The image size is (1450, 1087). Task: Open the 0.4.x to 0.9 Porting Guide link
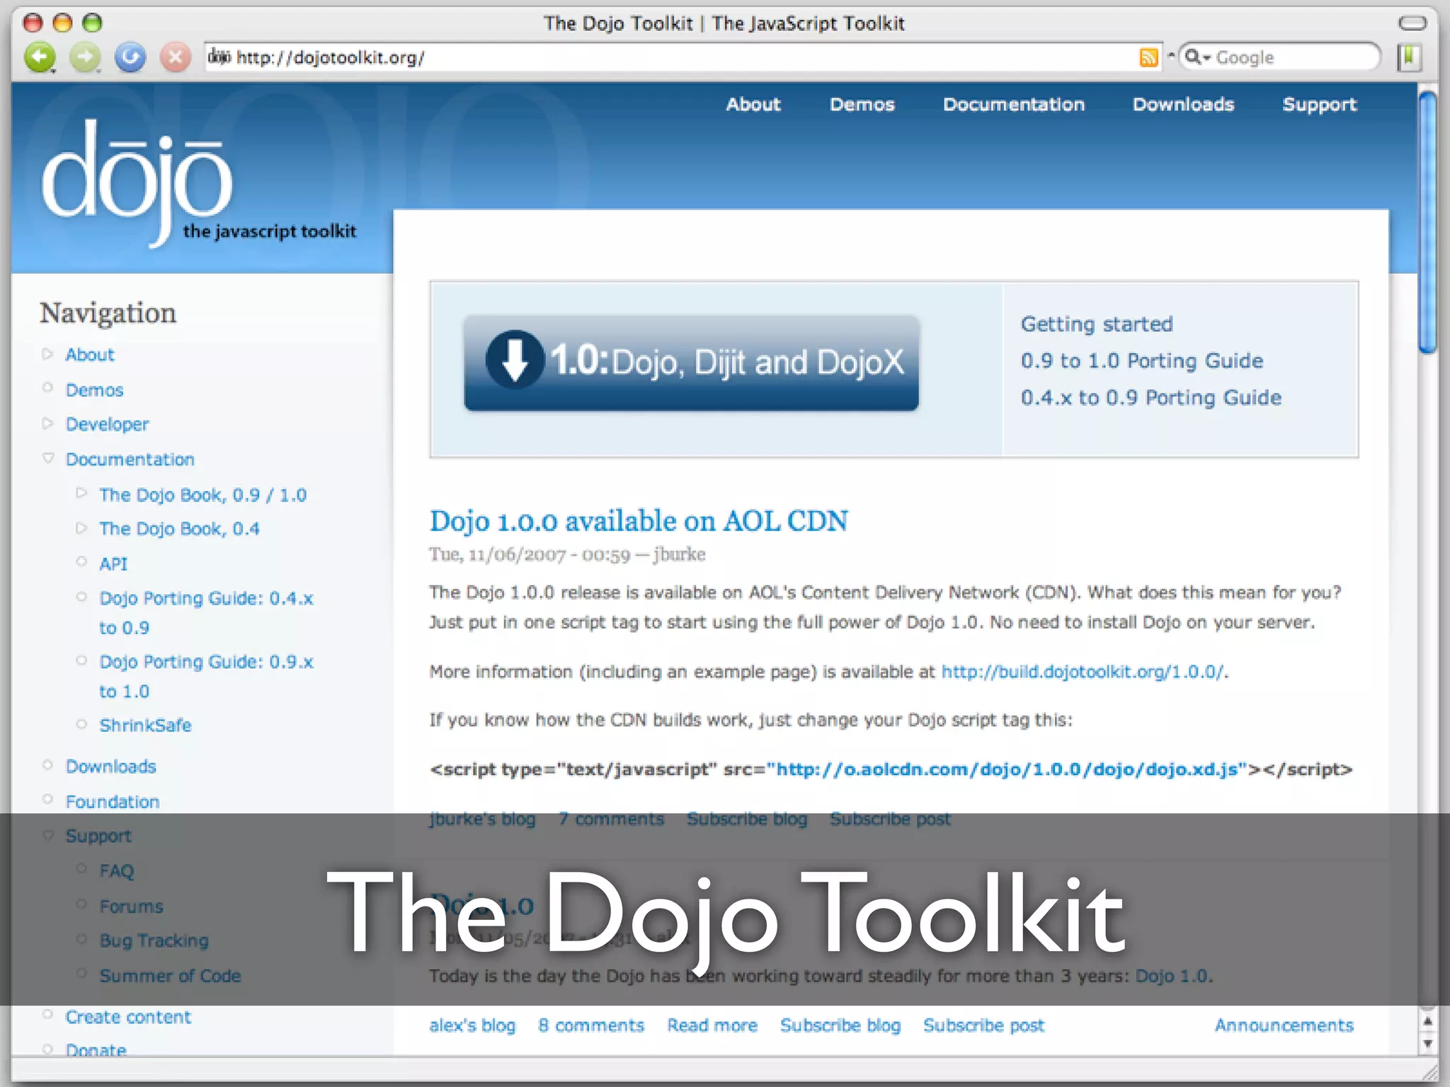click(x=1151, y=398)
